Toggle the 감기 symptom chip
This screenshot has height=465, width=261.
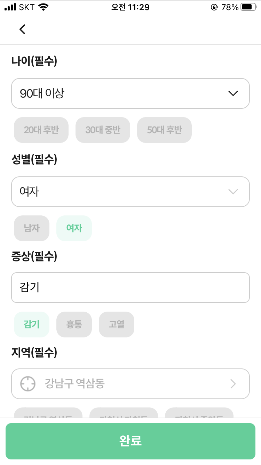(32, 325)
